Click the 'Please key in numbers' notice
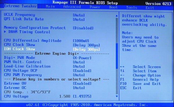Viewport: 174px width, 107px height. (x=57, y=79)
